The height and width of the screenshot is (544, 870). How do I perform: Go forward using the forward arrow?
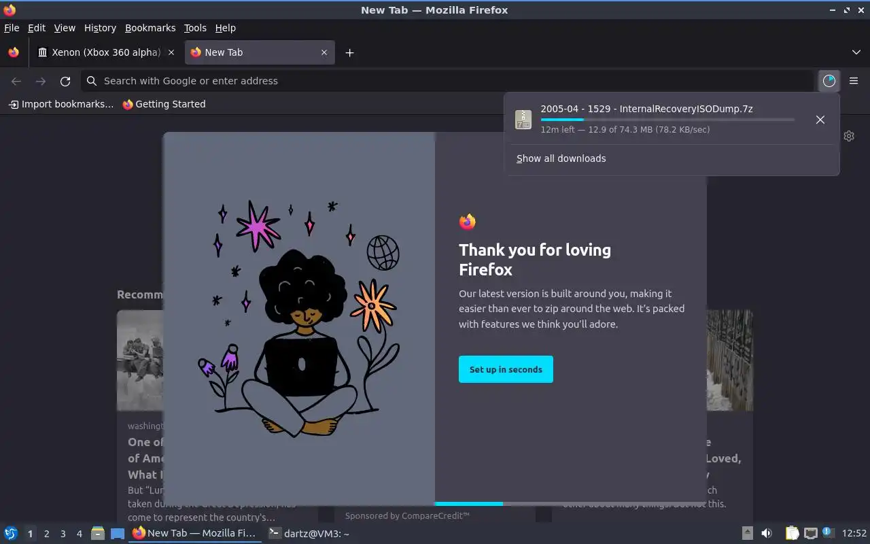pyautogui.click(x=41, y=81)
